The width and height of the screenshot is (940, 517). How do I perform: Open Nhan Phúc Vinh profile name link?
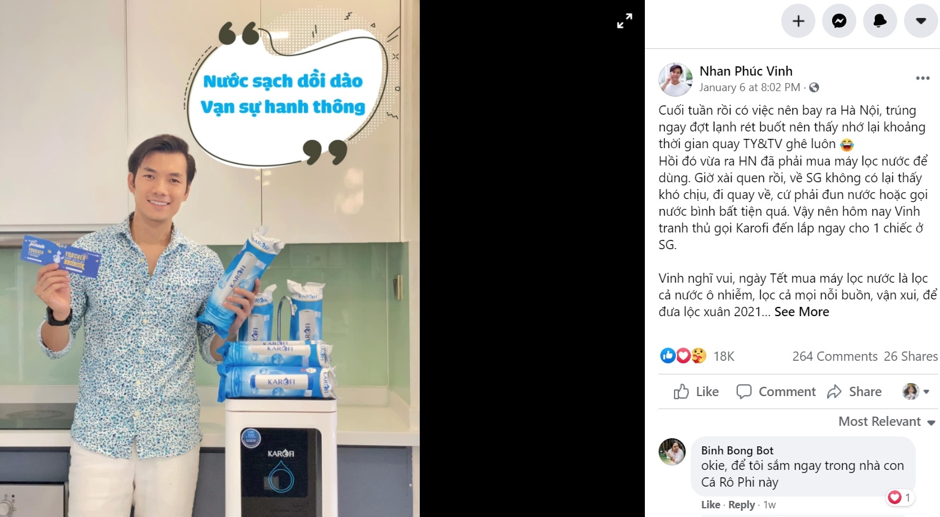pyautogui.click(x=746, y=71)
